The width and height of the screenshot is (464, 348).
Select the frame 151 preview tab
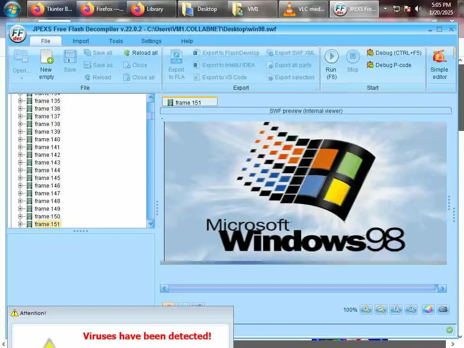(190, 102)
